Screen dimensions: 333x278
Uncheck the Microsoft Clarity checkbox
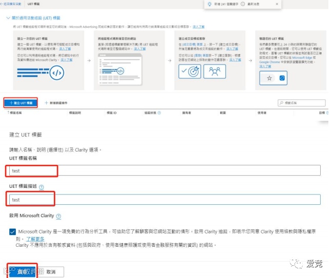[x=12, y=232]
